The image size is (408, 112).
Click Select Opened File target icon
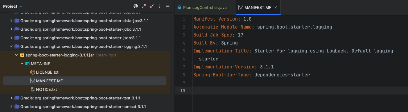(x=135, y=6)
